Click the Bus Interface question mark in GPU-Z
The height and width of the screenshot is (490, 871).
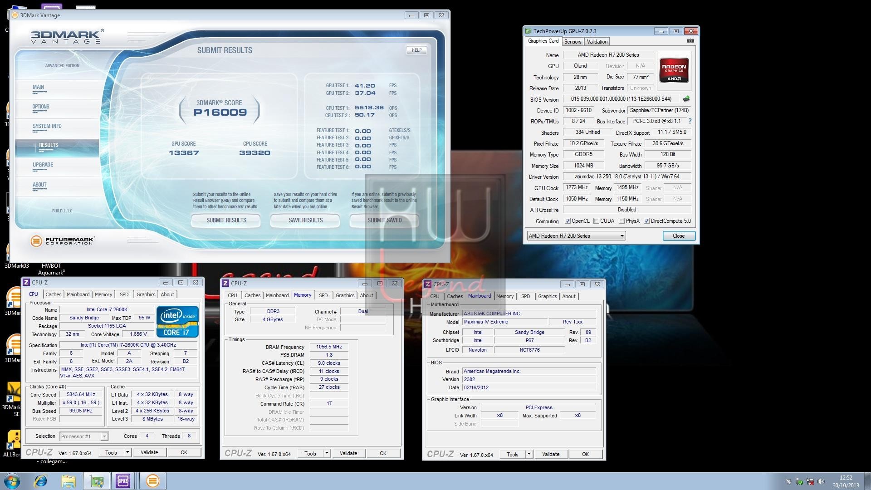(x=690, y=121)
